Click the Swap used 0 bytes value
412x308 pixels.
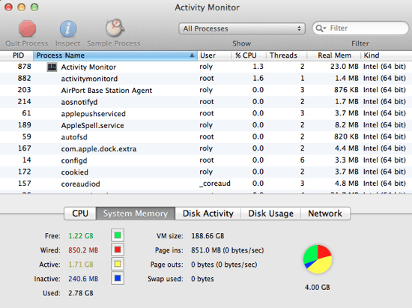click(202, 279)
